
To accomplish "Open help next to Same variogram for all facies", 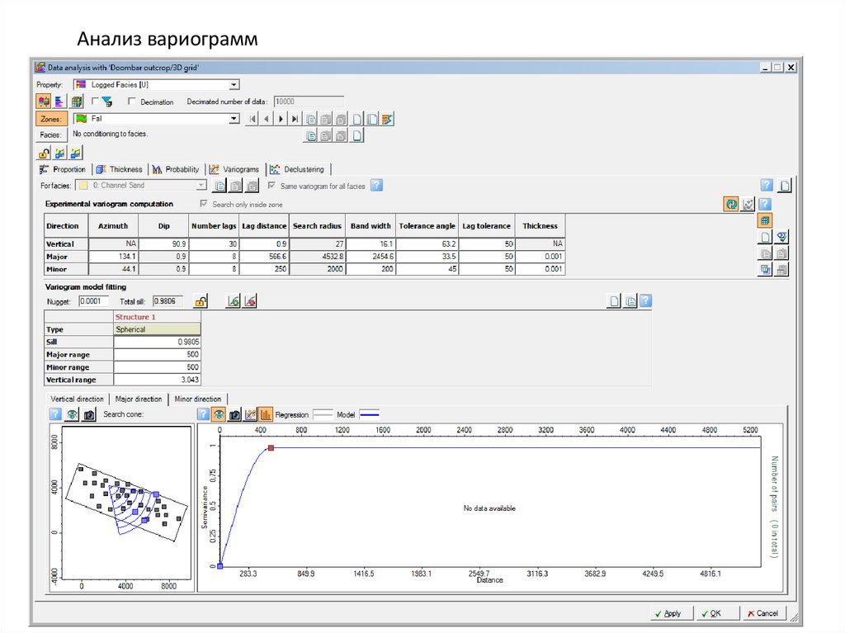I will point(376,186).
